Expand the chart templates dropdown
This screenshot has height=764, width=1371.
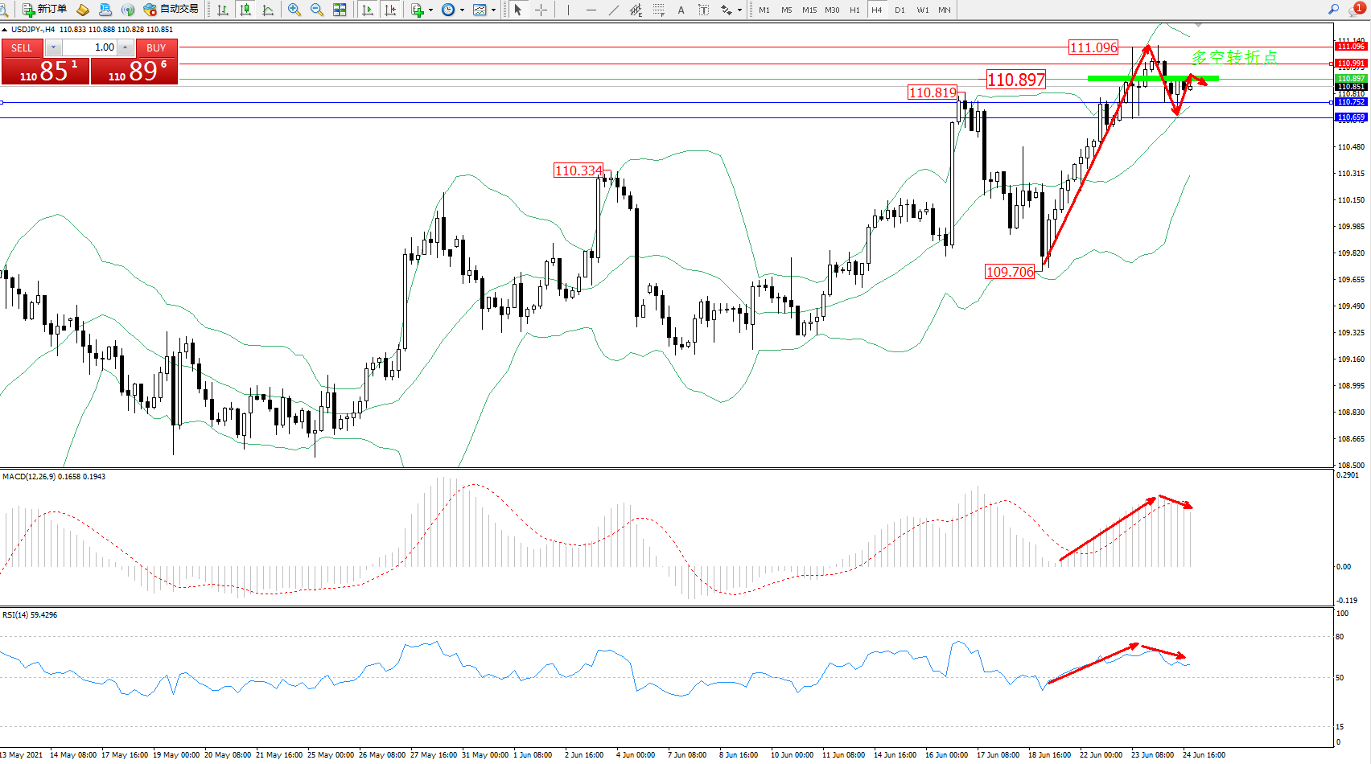493,10
